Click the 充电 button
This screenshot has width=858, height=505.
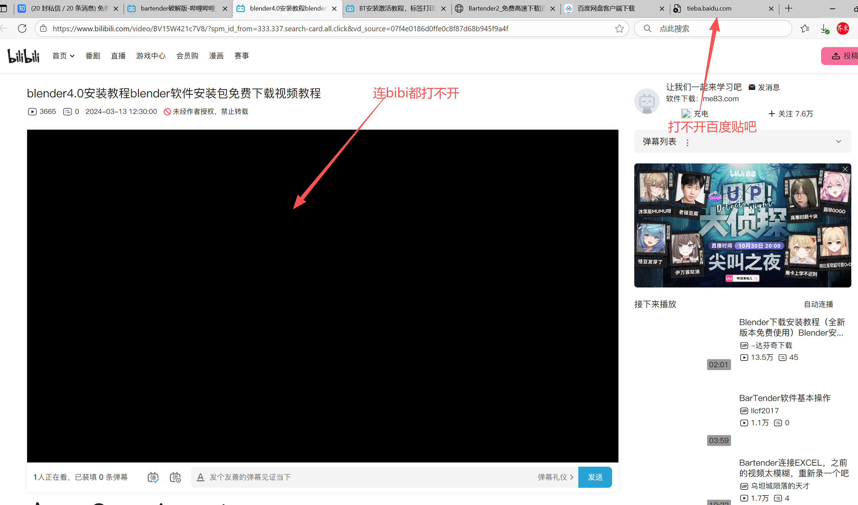pos(695,114)
